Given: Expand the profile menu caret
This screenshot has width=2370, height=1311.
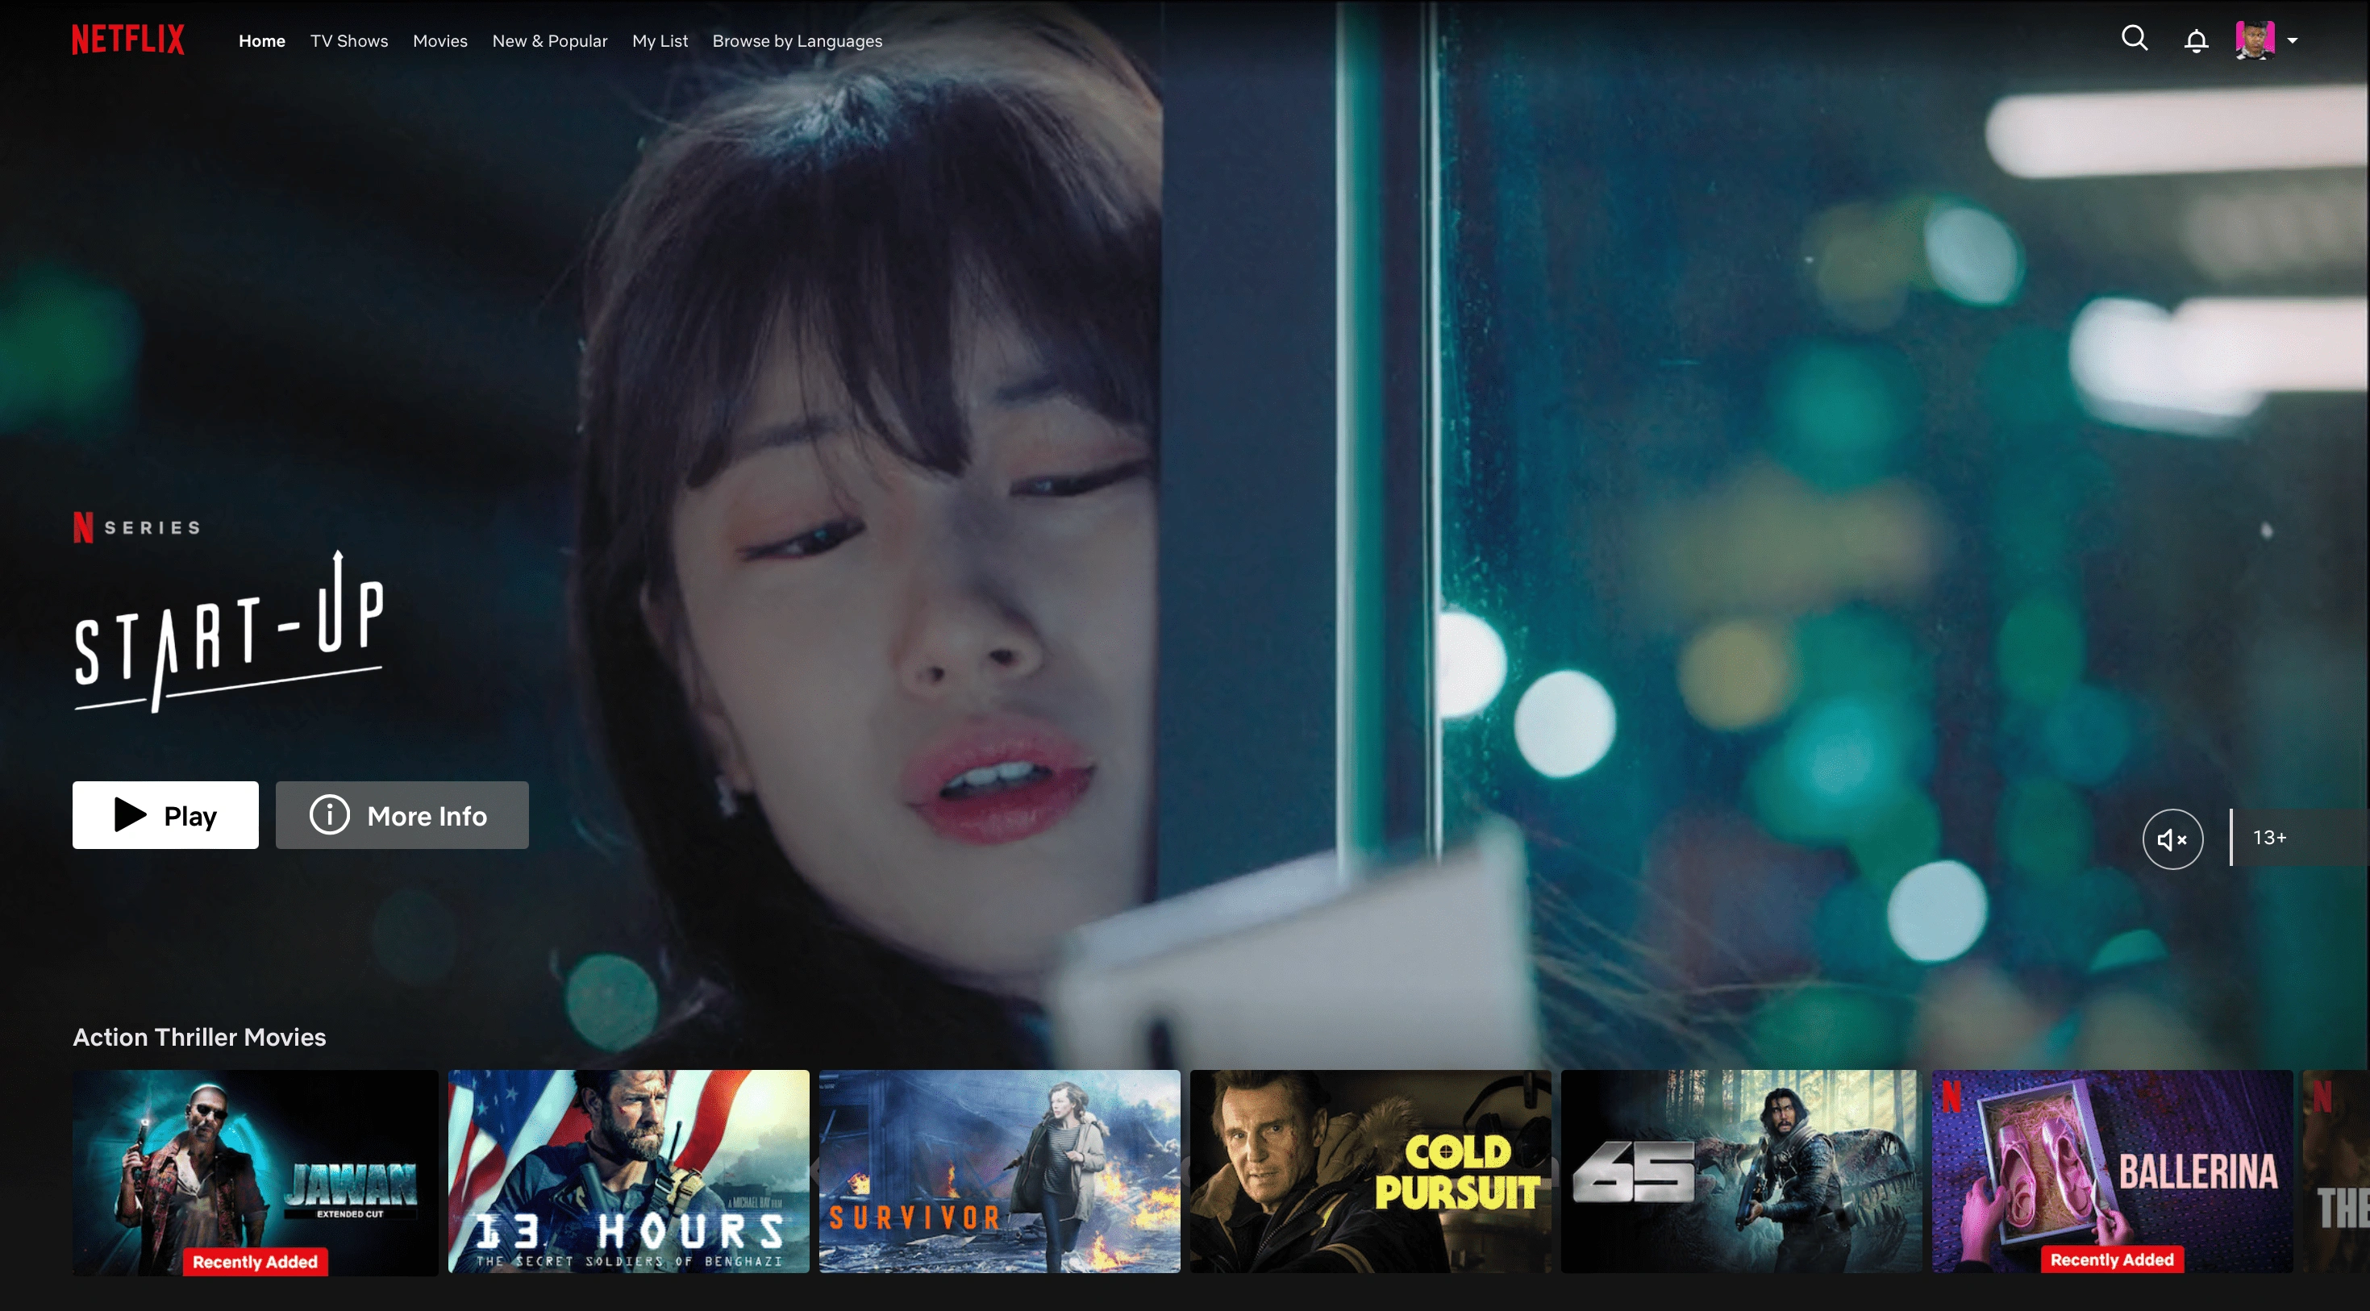Looking at the screenshot, I should [x=2293, y=40].
